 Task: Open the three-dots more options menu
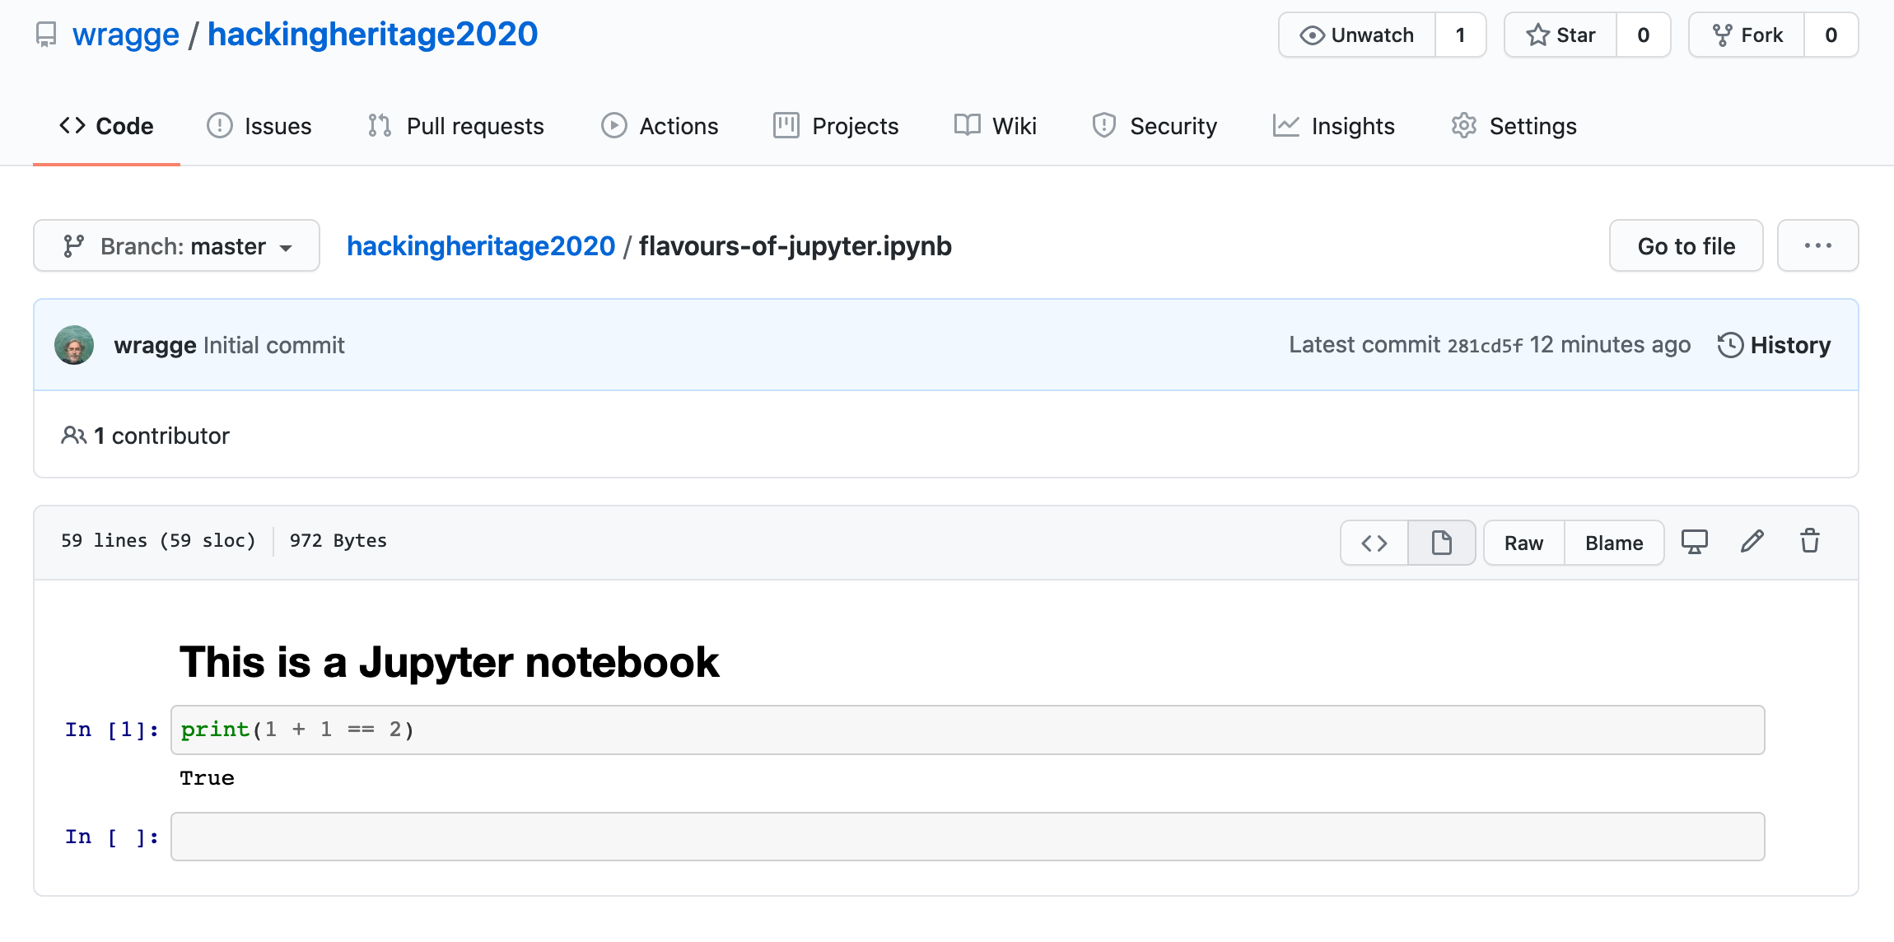[1817, 245]
